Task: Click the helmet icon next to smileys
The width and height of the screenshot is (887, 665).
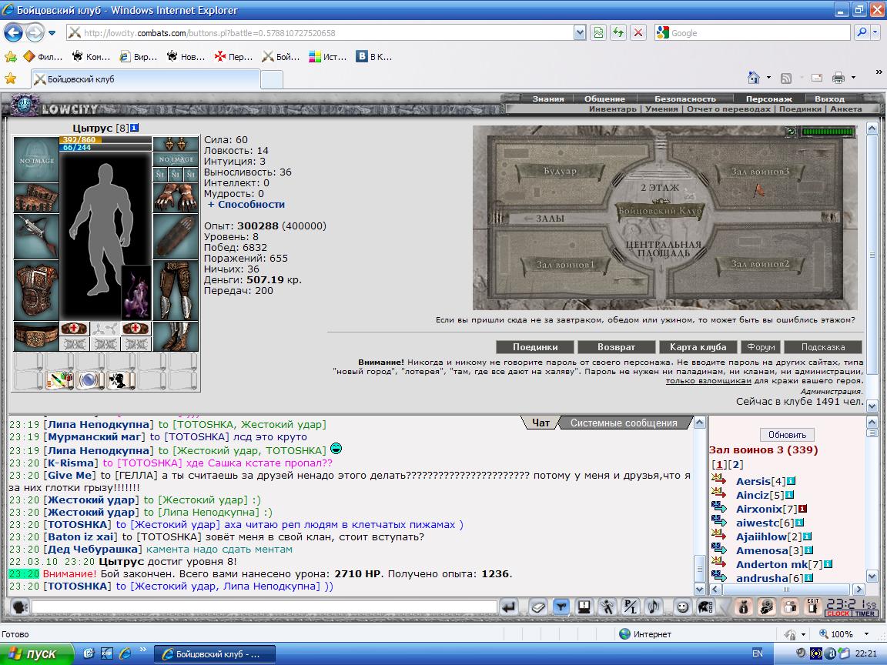Action: click(705, 607)
